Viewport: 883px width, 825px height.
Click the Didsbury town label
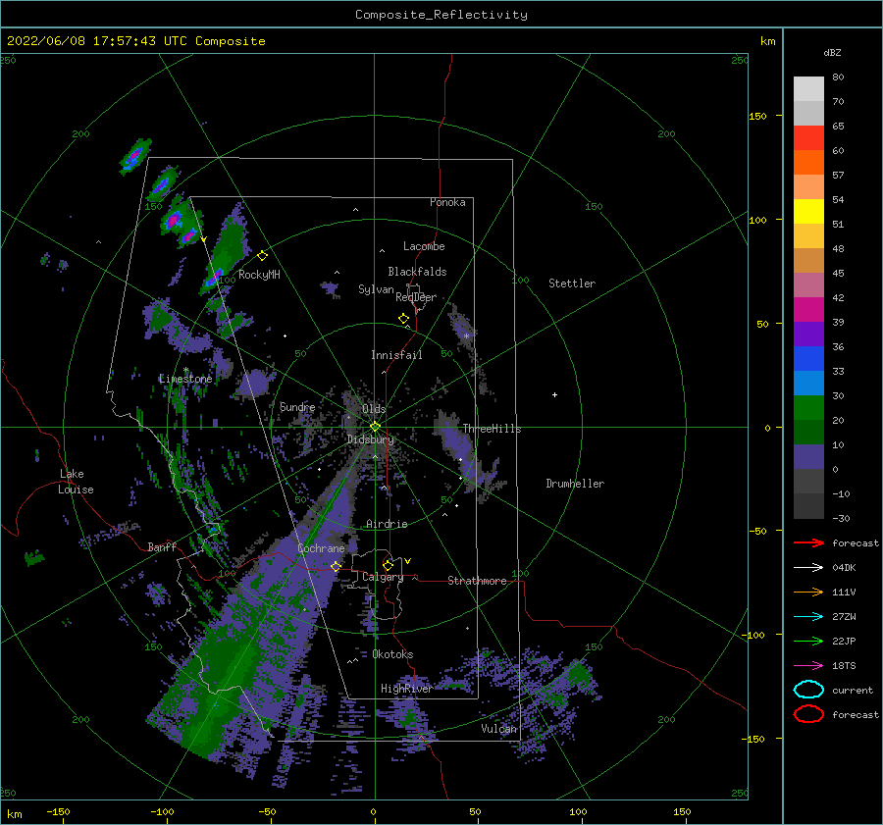(371, 439)
